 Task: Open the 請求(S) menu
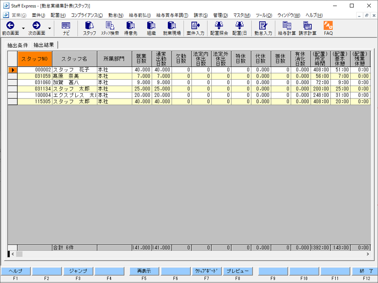coord(200,15)
